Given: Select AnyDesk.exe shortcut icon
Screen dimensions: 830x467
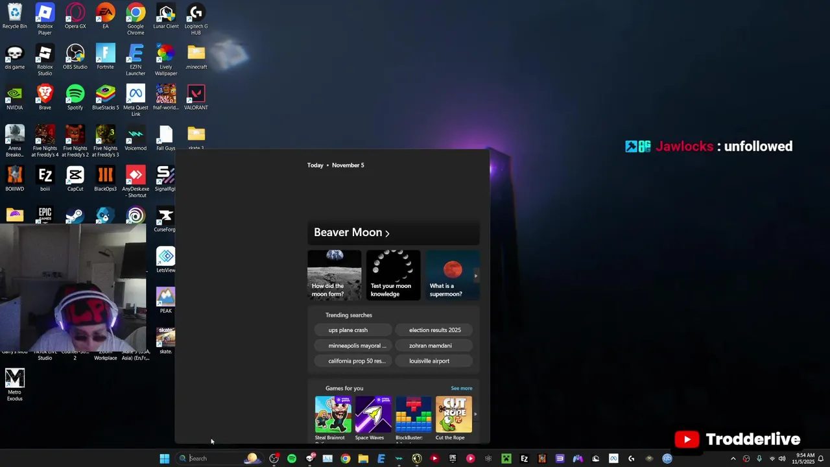Looking at the screenshot, I should click(136, 182).
